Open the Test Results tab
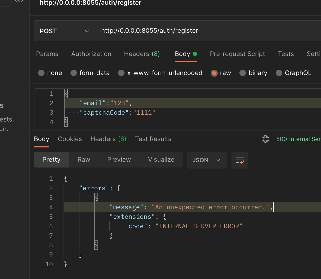This screenshot has height=279, width=321. click(153, 139)
